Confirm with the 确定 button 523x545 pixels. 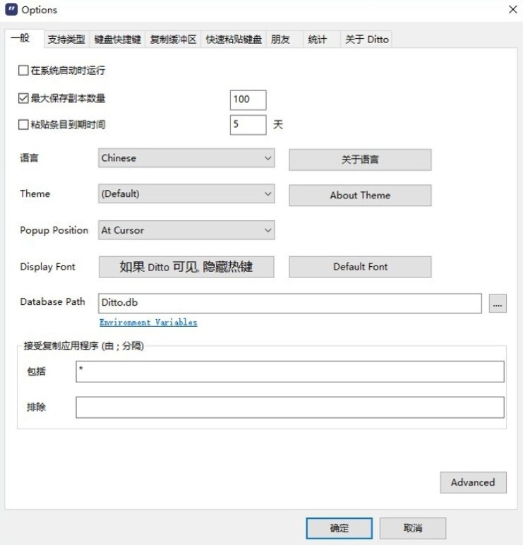pyautogui.click(x=339, y=528)
